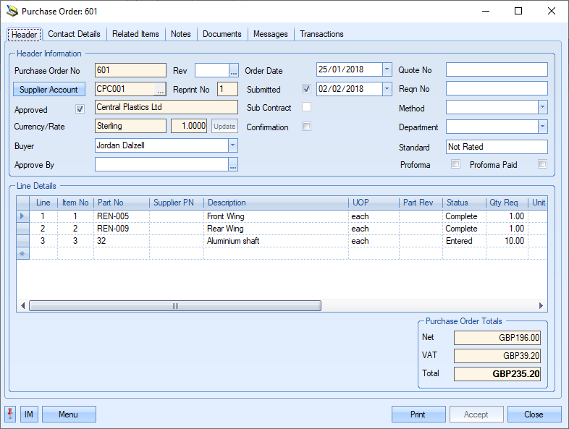Screen dimensions: 569x429
Task: Click the new row asterisk marker
Action: [x=22, y=253]
